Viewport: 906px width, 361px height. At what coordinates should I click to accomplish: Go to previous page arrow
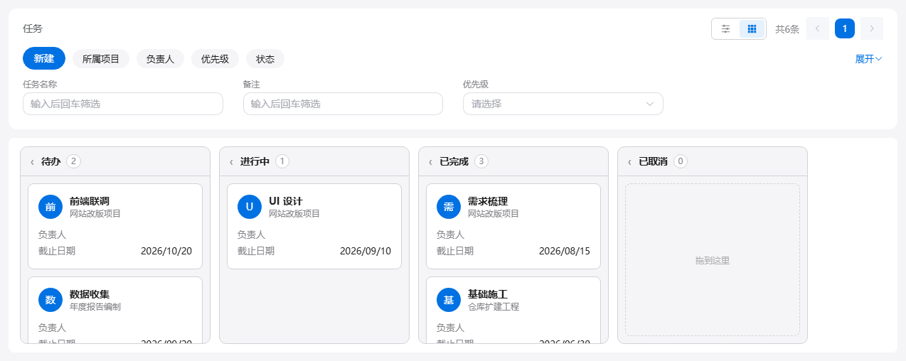click(x=818, y=28)
